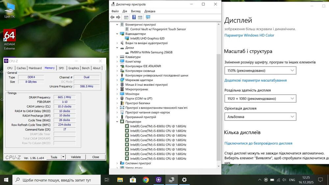Viewport: 329px width, 185px height.
Task: Open 'Параметри Windows HD Color' link
Action: (249, 35)
